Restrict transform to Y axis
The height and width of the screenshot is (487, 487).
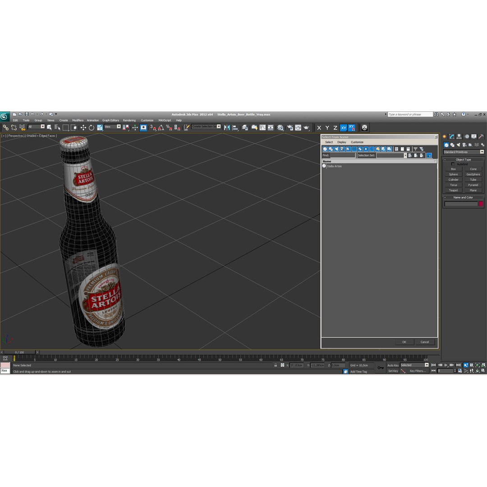pyautogui.click(x=327, y=128)
